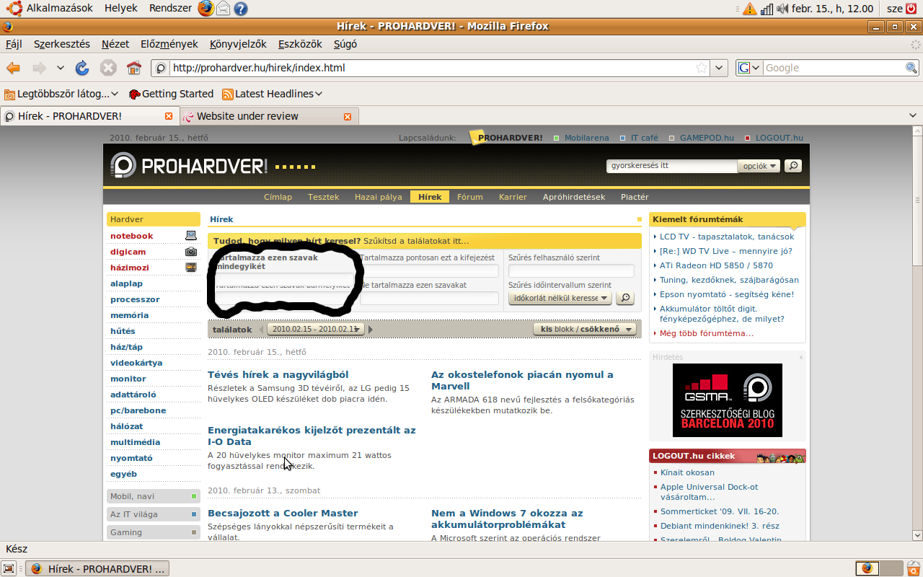The width and height of the screenshot is (923, 577).
Task: Open the help launcher icon in panel
Action: coord(241,9)
